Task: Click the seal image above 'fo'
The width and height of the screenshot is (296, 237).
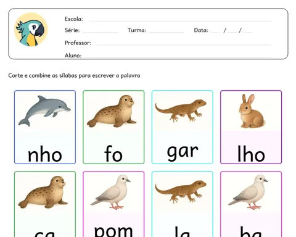Action: tap(112, 111)
